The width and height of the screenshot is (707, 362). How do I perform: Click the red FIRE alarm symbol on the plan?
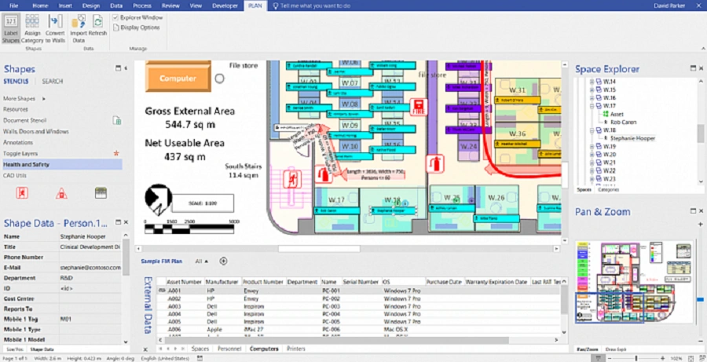pos(419,107)
